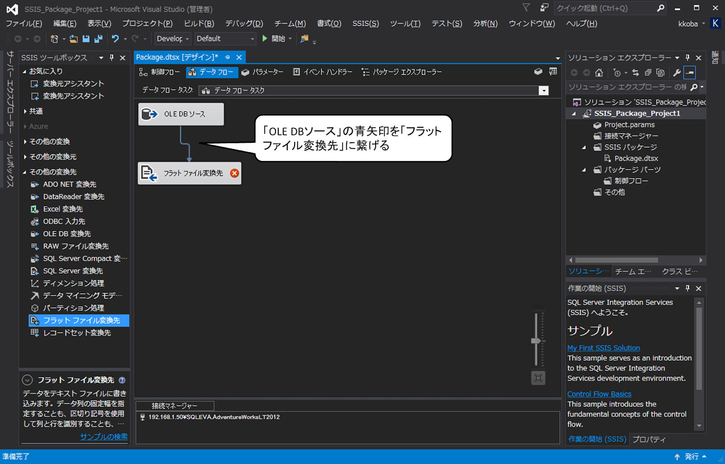Switch to the プロパティ bottom tab
725x464 pixels.
649,439
